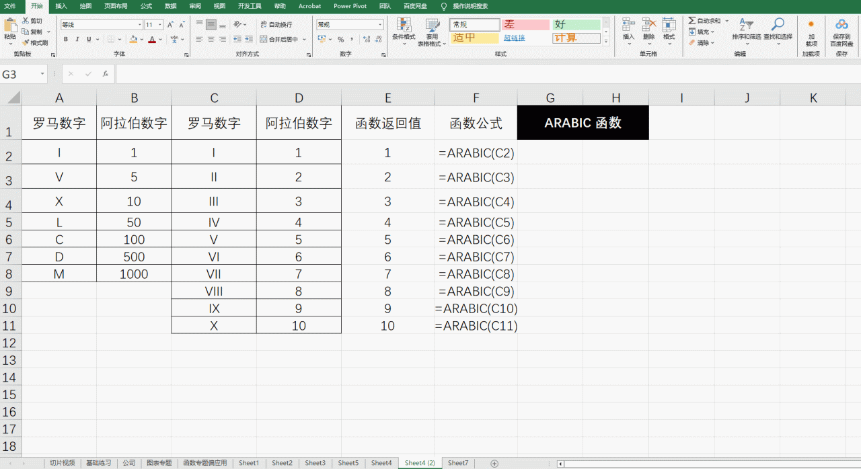Apply Comma Style format
The height and width of the screenshot is (469, 861).
tap(352, 40)
